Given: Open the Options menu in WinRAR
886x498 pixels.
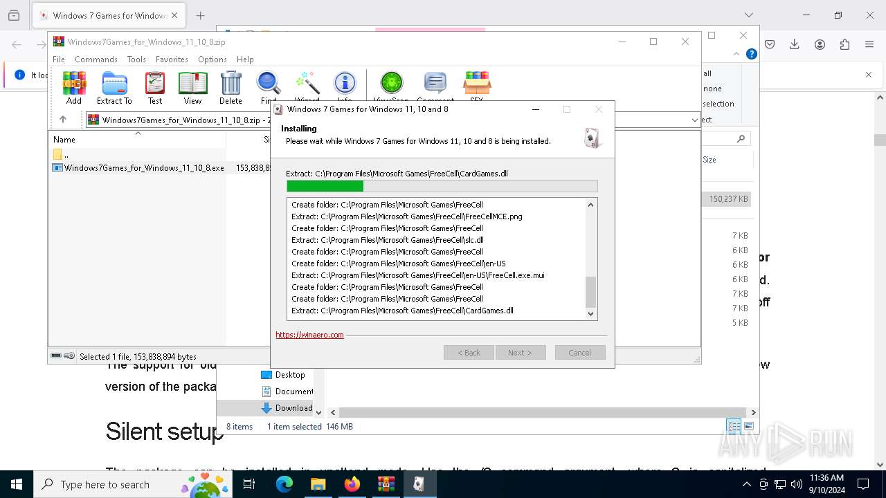Looking at the screenshot, I should point(213,59).
